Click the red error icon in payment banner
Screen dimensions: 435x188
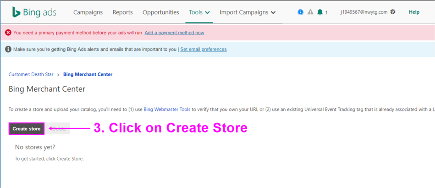point(8,33)
